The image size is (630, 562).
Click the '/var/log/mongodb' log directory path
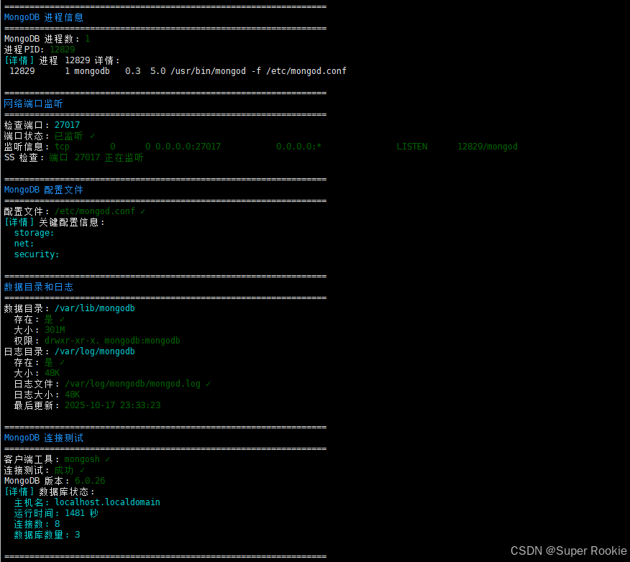[95, 351]
